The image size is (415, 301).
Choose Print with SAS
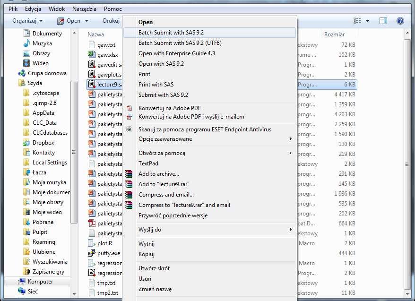(x=209, y=85)
